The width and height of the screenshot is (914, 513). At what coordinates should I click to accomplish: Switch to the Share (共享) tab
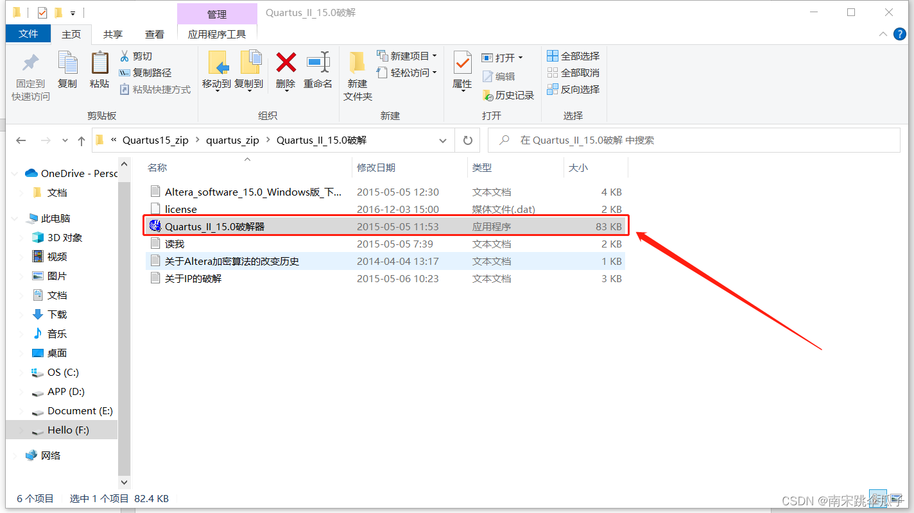tap(113, 34)
